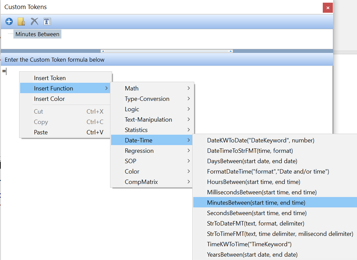This screenshot has height=260, width=357.
Task: Choose the FormatDateTime function
Action: 268,172
